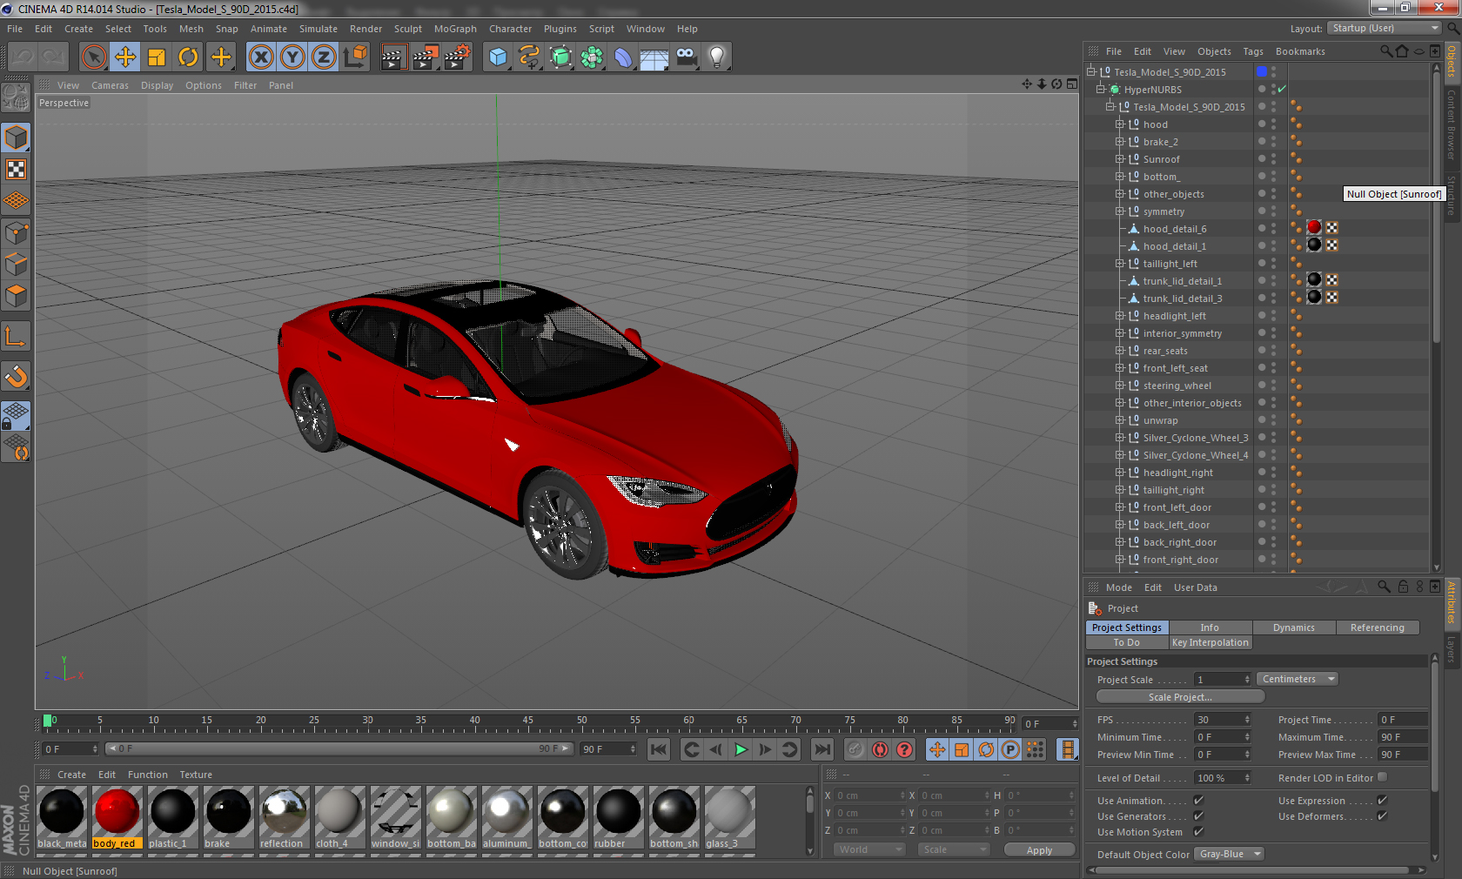Screen dimensions: 1462x879
Task: Expand the Sunroof tree node
Action: coord(1120,159)
